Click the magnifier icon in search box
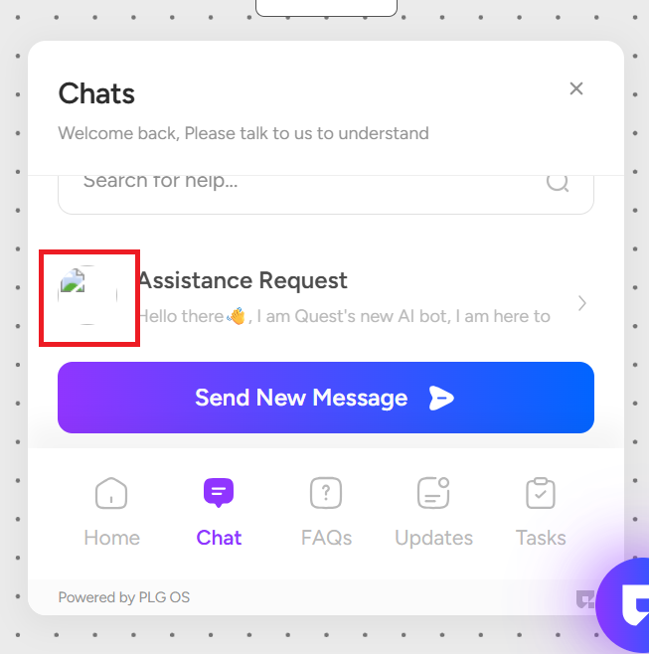The height and width of the screenshot is (654, 649). pos(558,182)
